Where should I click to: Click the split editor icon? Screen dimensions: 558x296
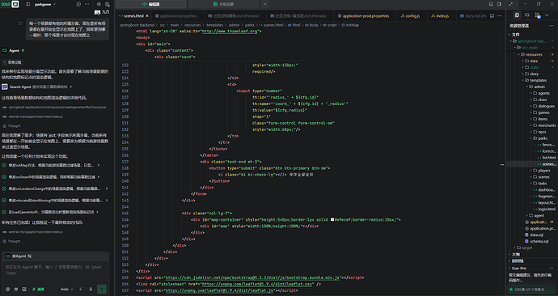(492, 16)
